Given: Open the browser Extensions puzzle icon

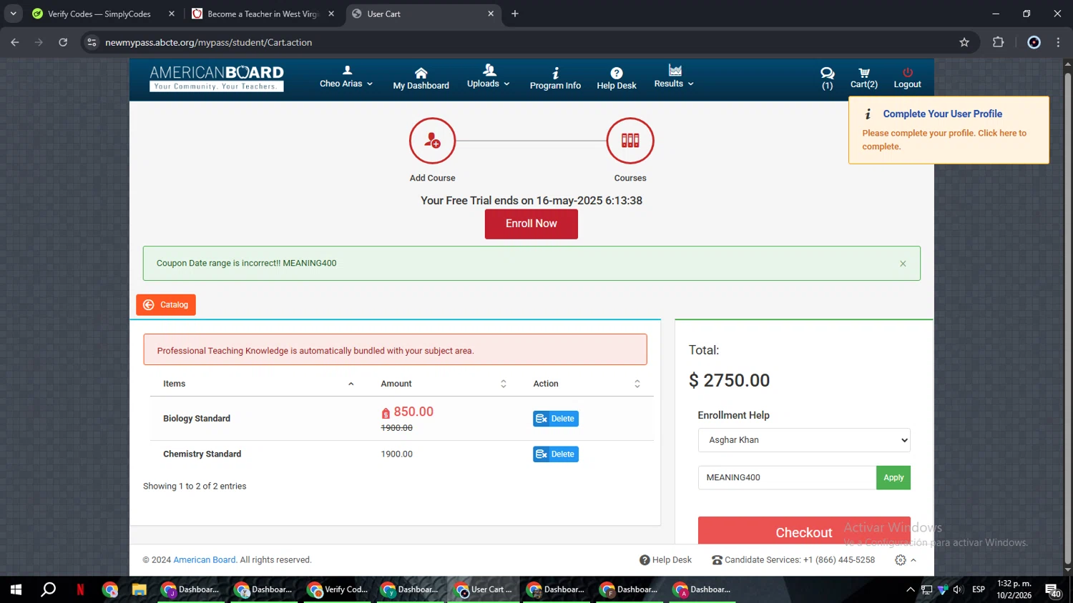Looking at the screenshot, I should (999, 42).
